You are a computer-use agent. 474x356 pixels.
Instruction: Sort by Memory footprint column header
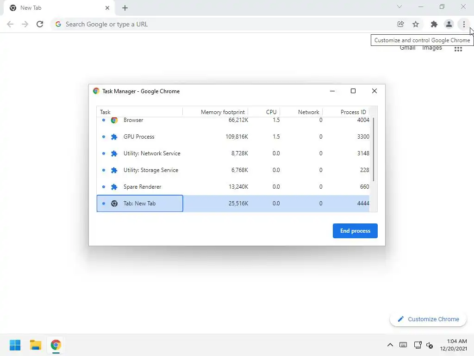216,112
